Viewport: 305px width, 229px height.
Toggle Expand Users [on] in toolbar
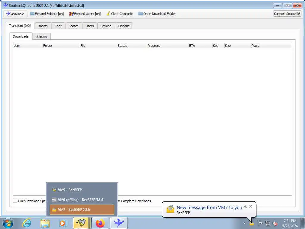point(85,14)
